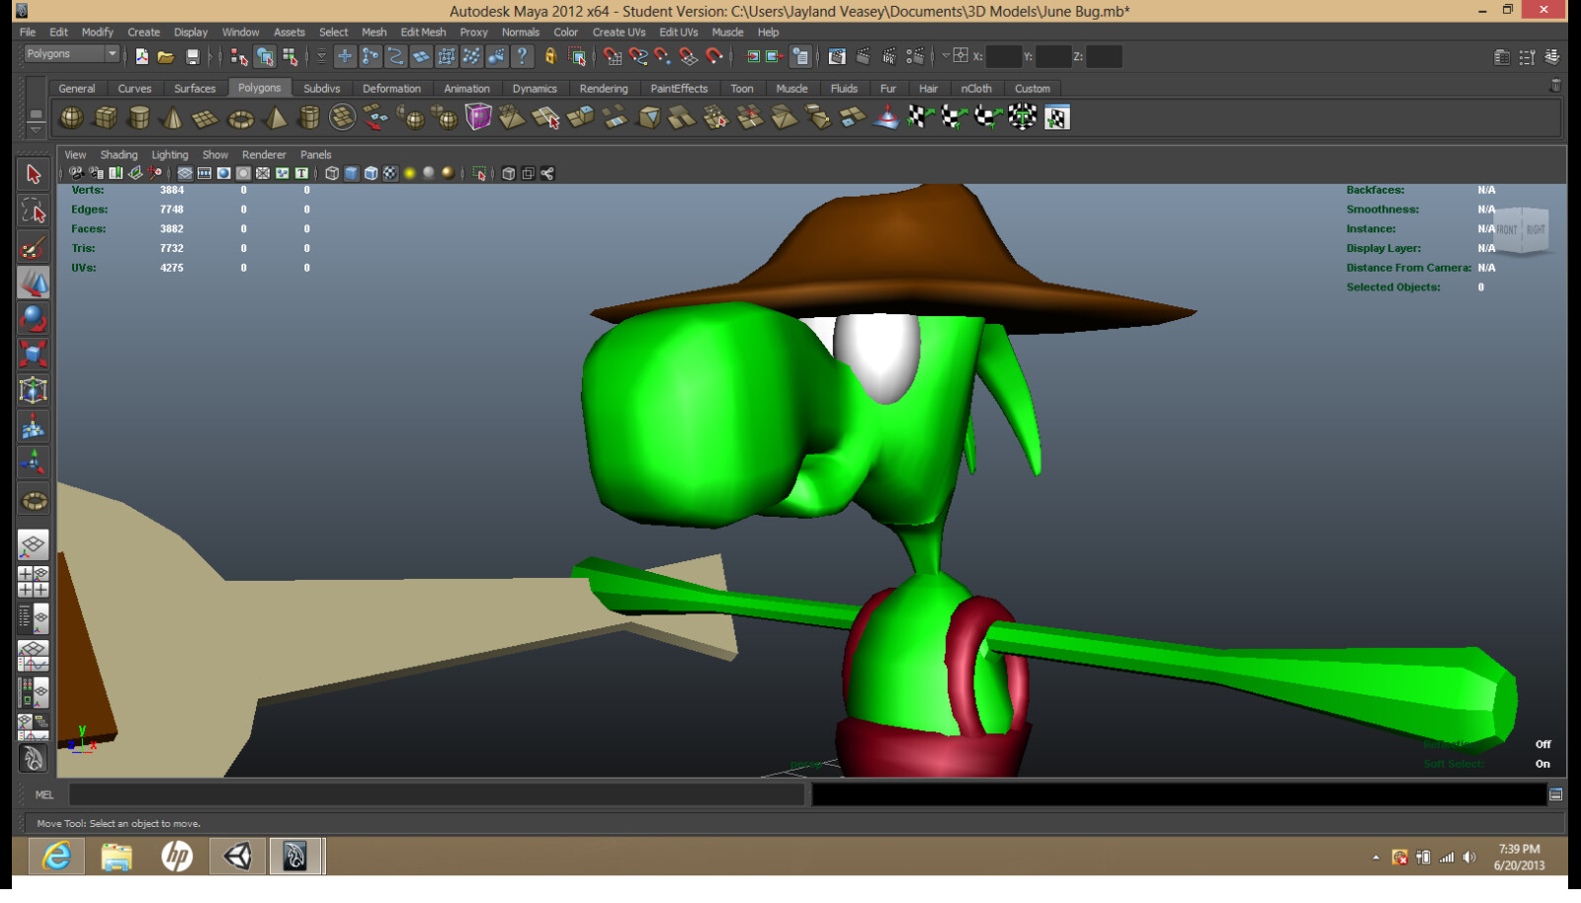The width and height of the screenshot is (1581, 903).
Task: Click the shelf trash can icon
Action: (1555, 86)
